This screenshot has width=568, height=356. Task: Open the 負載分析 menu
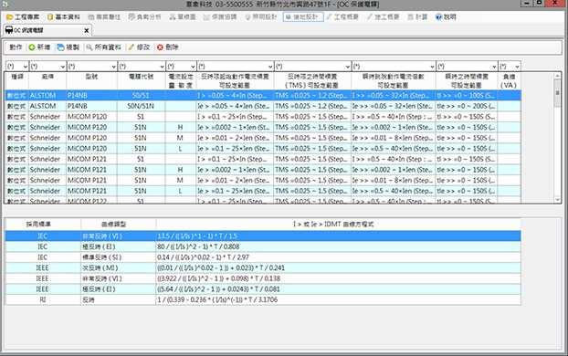(x=144, y=17)
